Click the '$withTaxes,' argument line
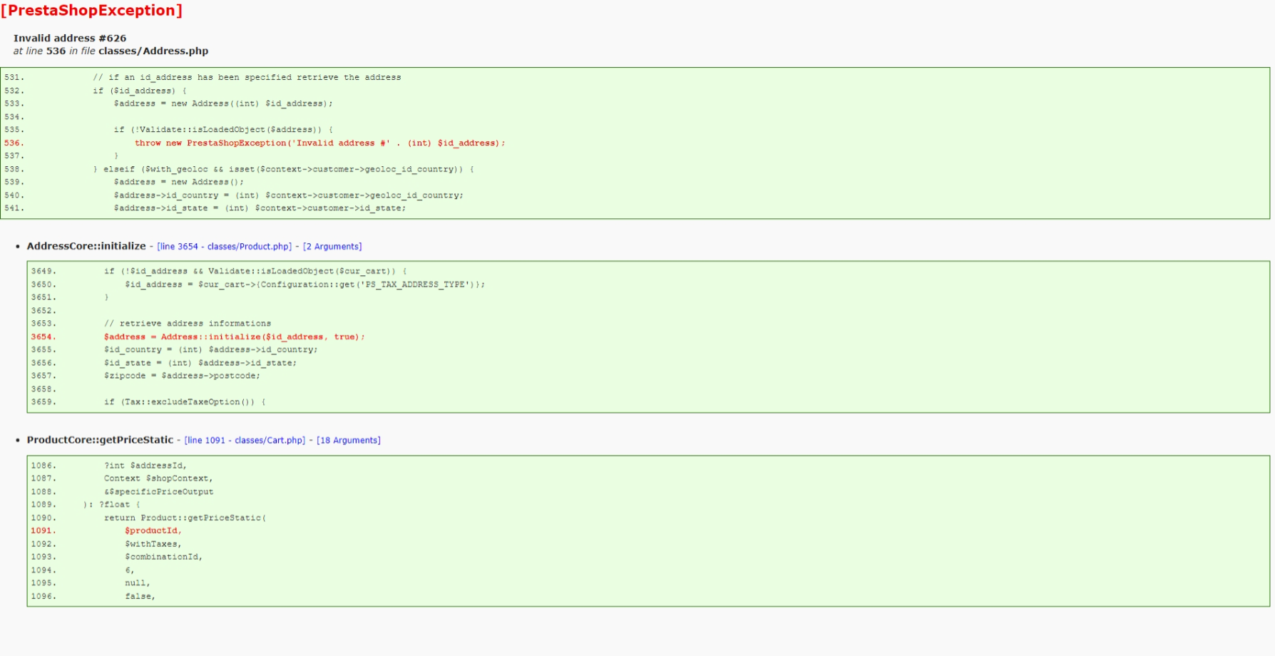The height and width of the screenshot is (656, 1275). pos(153,544)
